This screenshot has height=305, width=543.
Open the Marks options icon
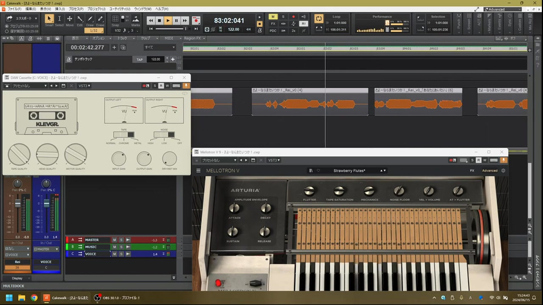136,19
